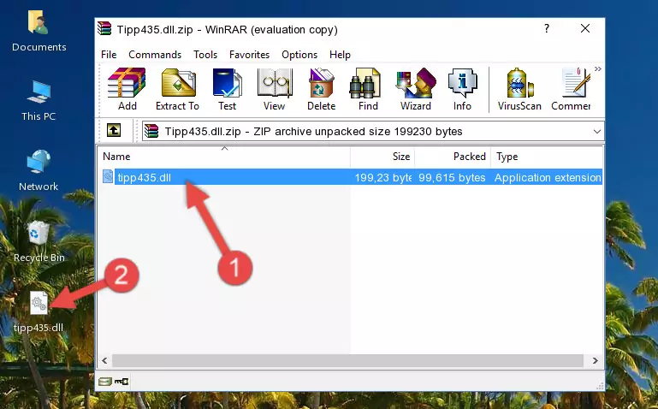The height and width of the screenshot is (409, 658).
Task: Click the Comment toolbar icon
Action: (x=571, y=89)
